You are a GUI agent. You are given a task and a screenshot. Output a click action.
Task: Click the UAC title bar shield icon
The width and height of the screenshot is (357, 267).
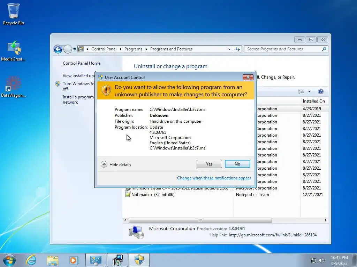[101, 77]
